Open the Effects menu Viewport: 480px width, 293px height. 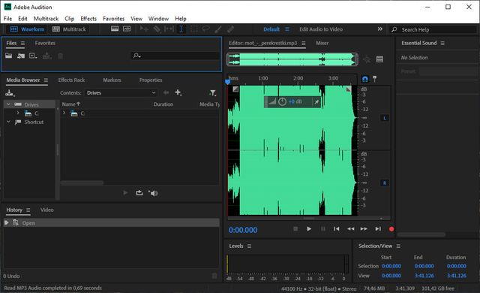pyautogui.click(x=88, y=18)
